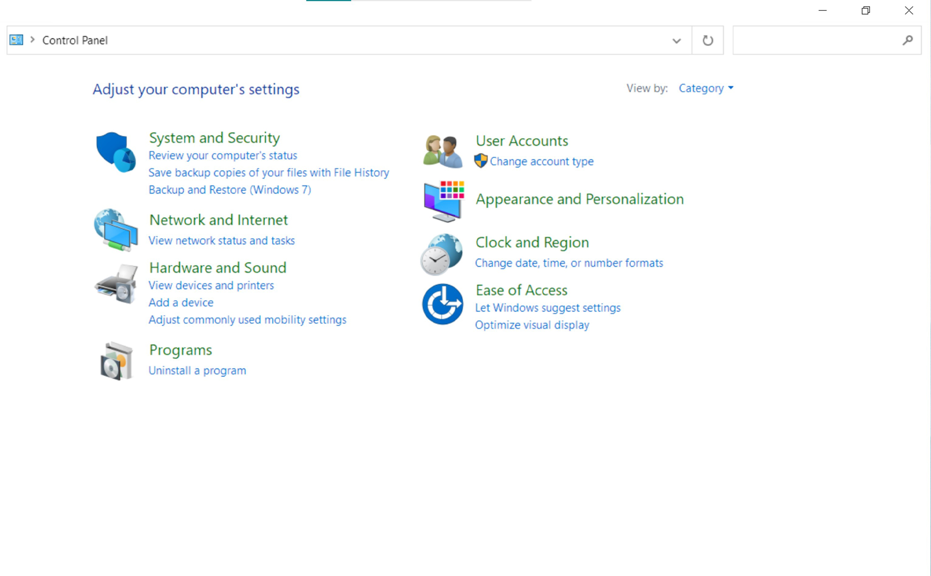
Task: Open the Clock and Region clock icon
Action: [x=441, y=254]
